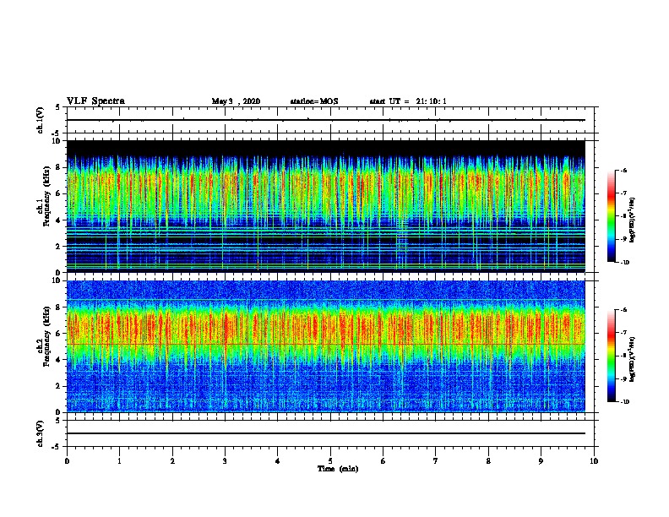Click the ch.1 spectrogram colorbar
The image size is (669, 517).
612,216
